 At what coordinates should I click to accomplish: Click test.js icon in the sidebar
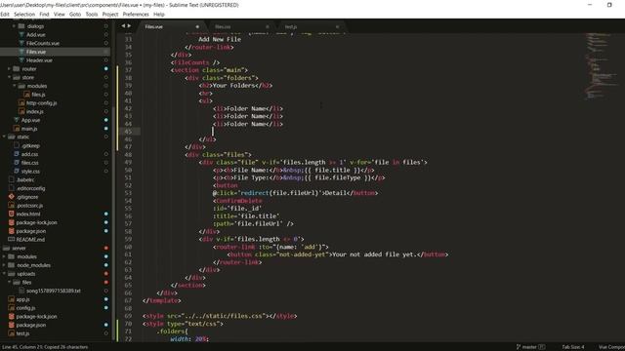(11, 333)
